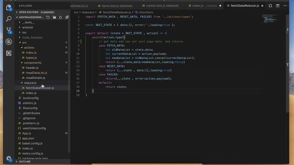Open the Extensions view
Image resolution: width=294 pixels, height=165 pixels.
point(9,53)
